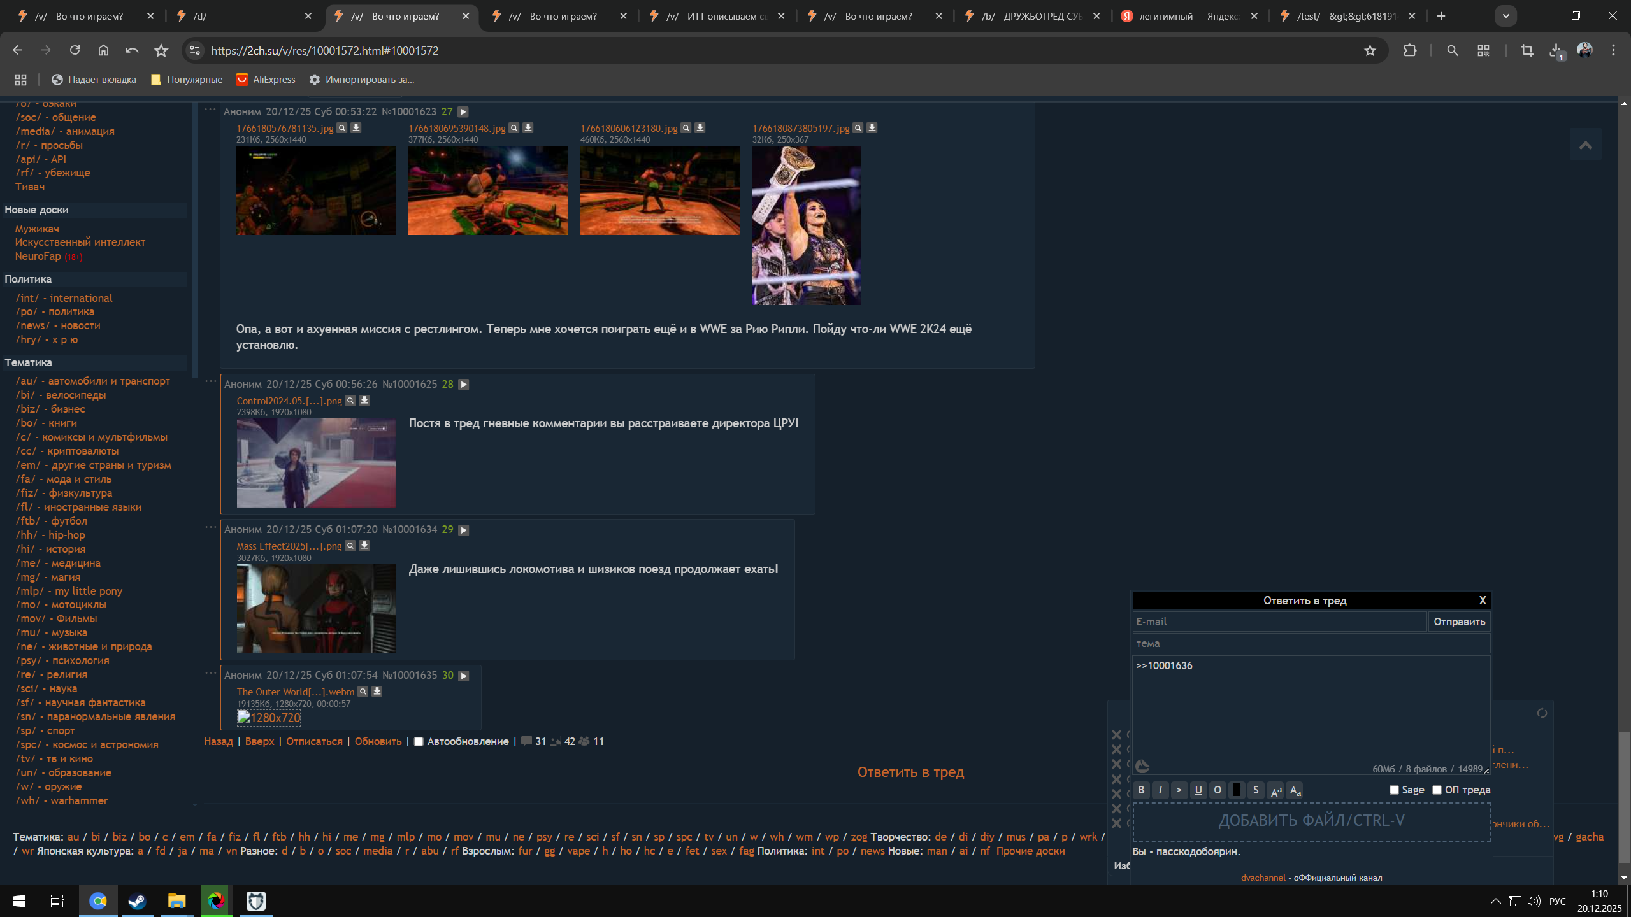Open the browser tab list dropdown
This screenshot has width=1631, height=917.
pos(1505,16)
